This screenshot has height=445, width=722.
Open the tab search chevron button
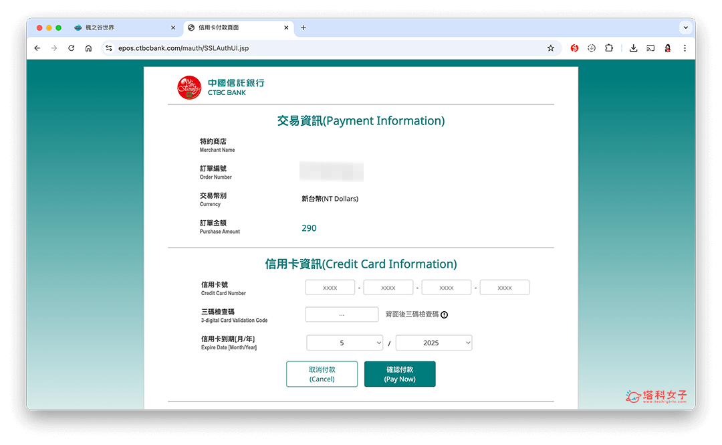click(x=685, y=27)
